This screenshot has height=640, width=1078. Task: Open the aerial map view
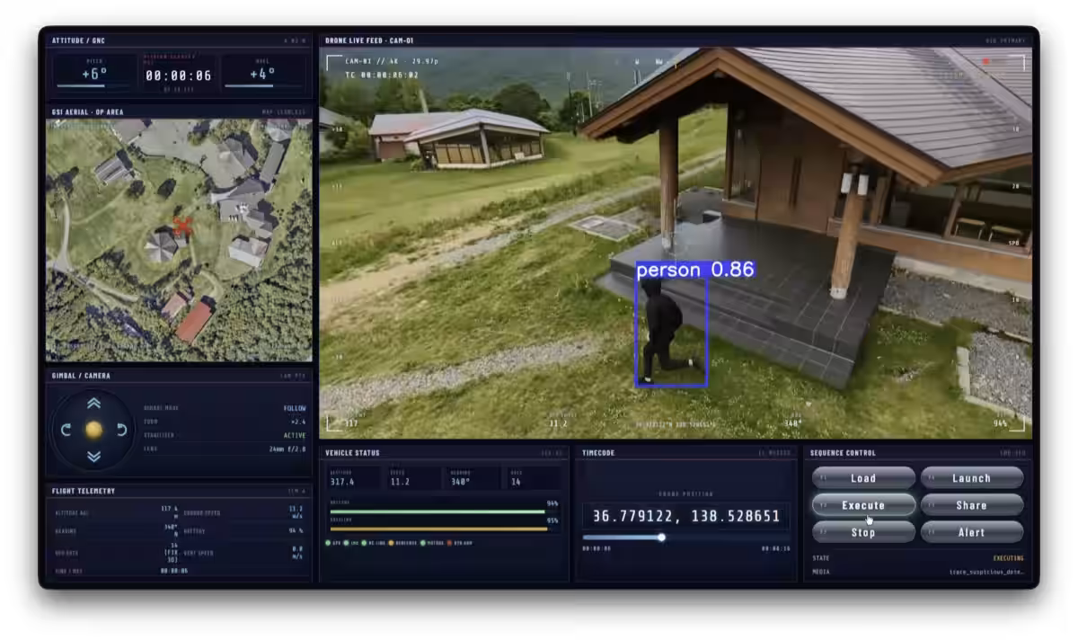click(x=179, y=240)
